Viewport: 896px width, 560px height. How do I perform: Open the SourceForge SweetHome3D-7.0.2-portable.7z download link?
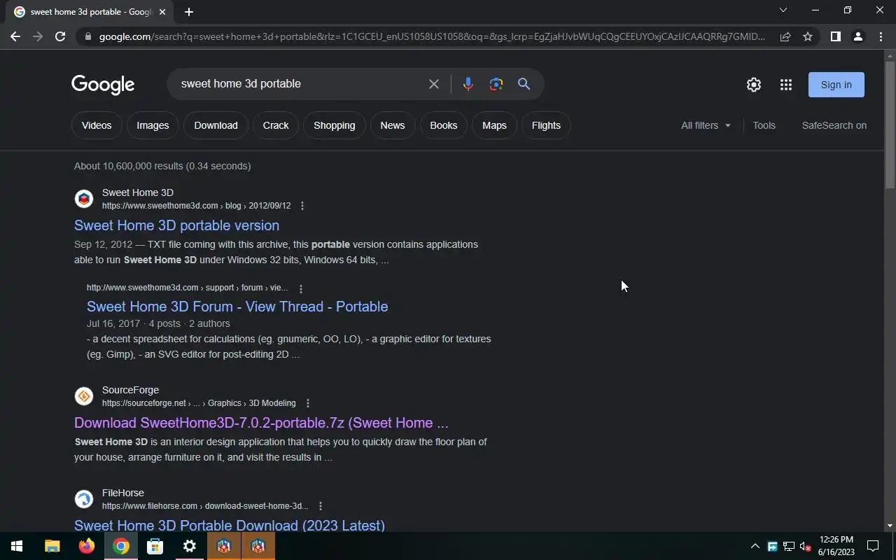coord(261,423)
